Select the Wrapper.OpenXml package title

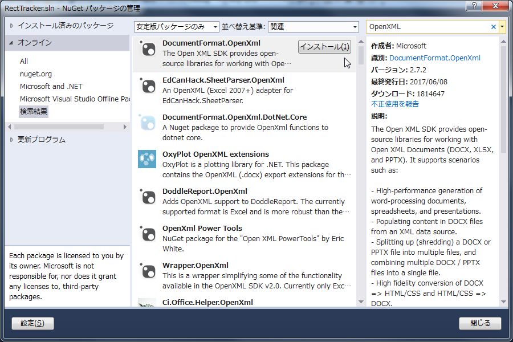point(196,265)
